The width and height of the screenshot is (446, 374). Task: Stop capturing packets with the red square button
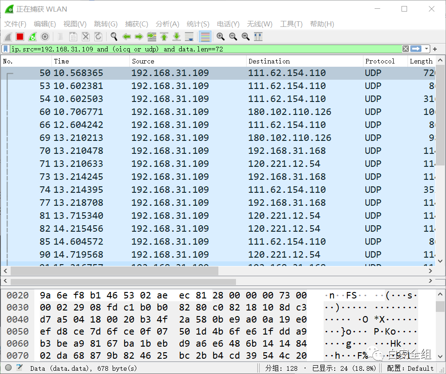[x=20, y=37]
